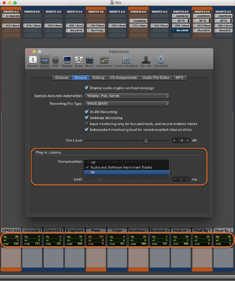
Task: Click Piano delay compensation readout
Action: point(96,240)
